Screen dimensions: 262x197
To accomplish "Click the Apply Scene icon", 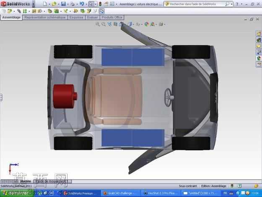I will (153, 24).
